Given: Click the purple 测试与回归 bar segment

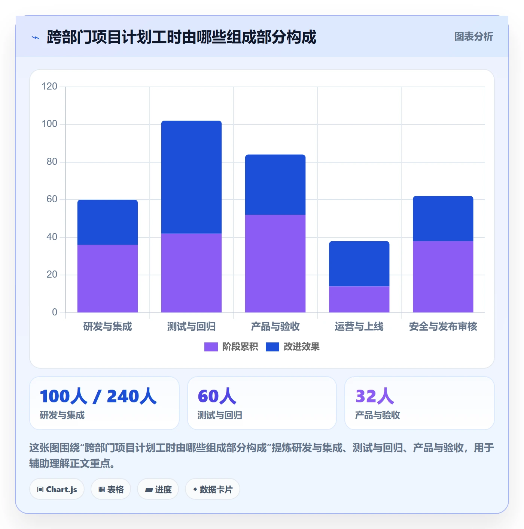Looking at the screenshot, I should point(191,273).
